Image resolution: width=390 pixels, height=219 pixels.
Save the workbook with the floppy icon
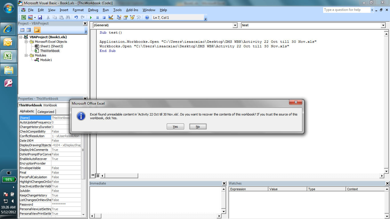point(40,17)
